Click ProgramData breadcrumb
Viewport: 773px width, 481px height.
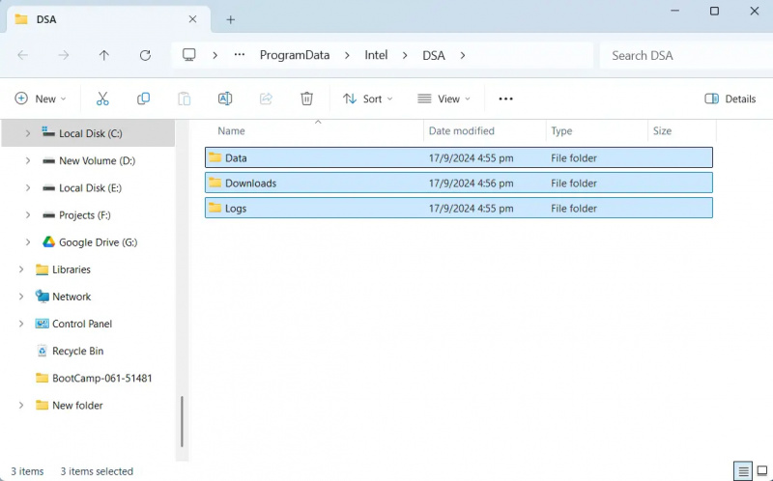point(295,55)
